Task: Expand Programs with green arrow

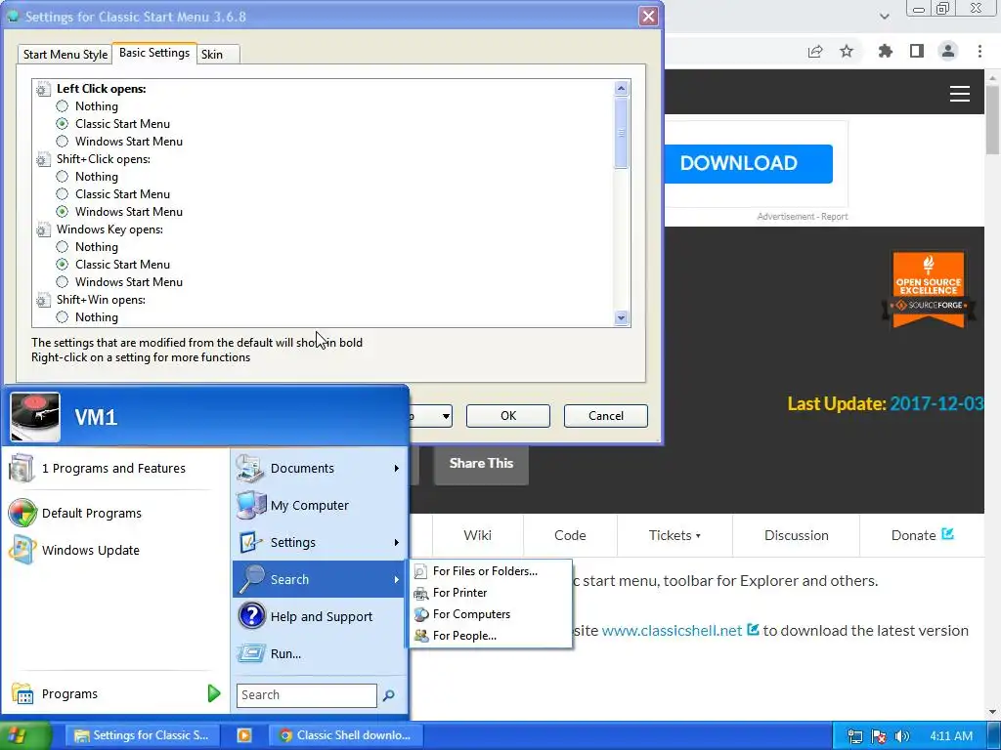Action: coord(214,693)
